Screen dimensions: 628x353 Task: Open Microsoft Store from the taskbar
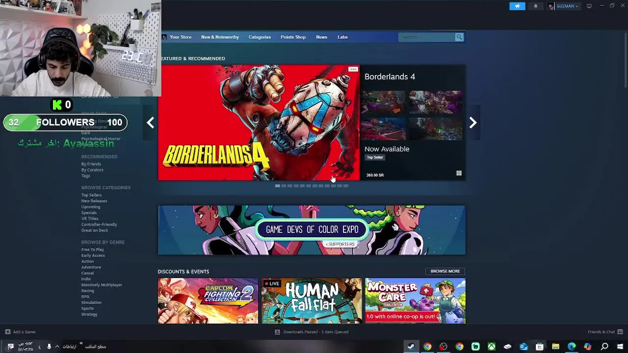[539, 347]
